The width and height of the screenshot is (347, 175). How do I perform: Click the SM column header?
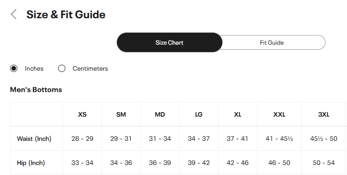coord(121,114)
